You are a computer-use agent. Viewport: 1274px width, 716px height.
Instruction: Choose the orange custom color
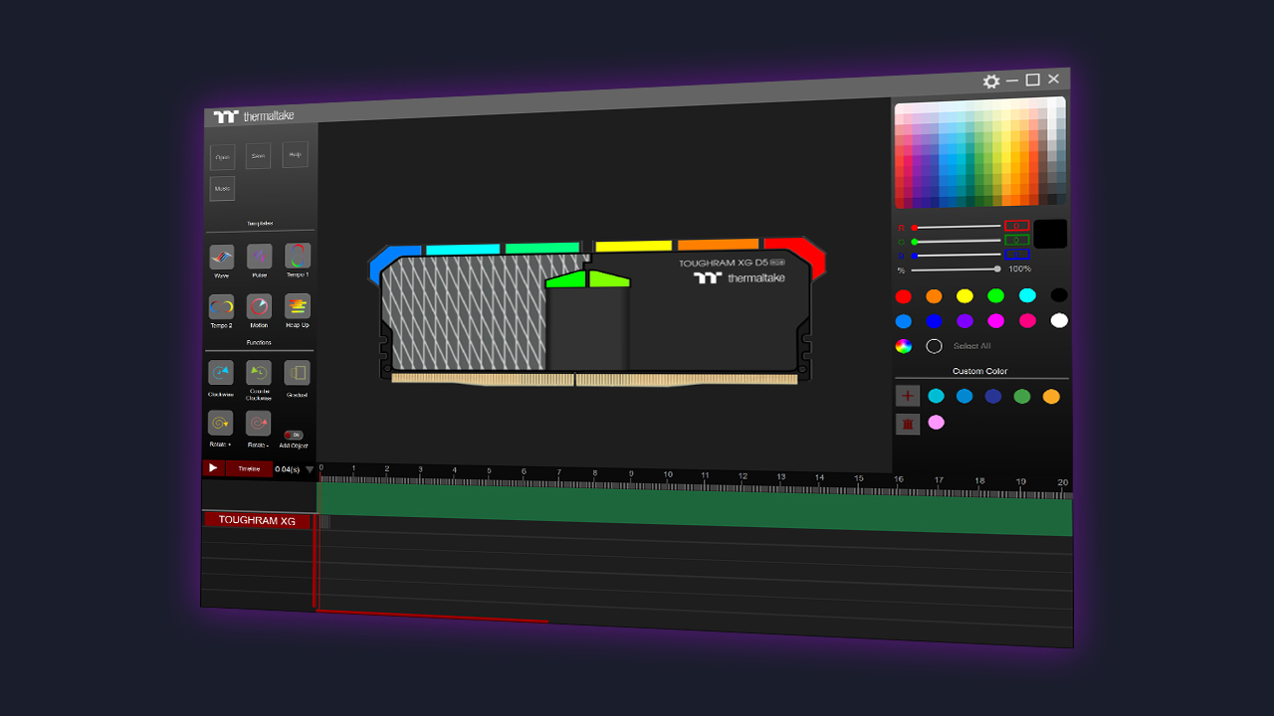pos(1051,396)
